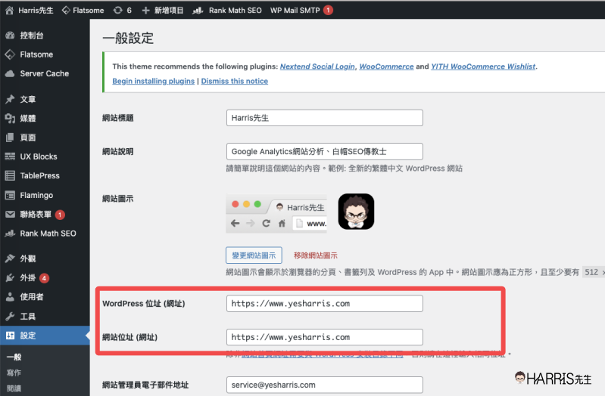The image size is (605, 396).
Task: Click the 外掛 update count badge 4
Action: click(x=45, y=278)
